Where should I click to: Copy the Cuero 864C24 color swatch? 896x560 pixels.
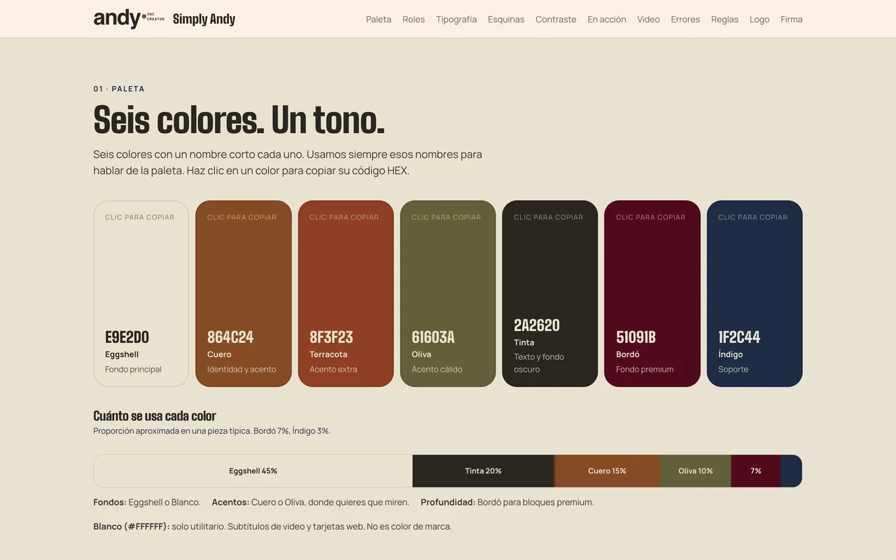[x=244, y=294]
